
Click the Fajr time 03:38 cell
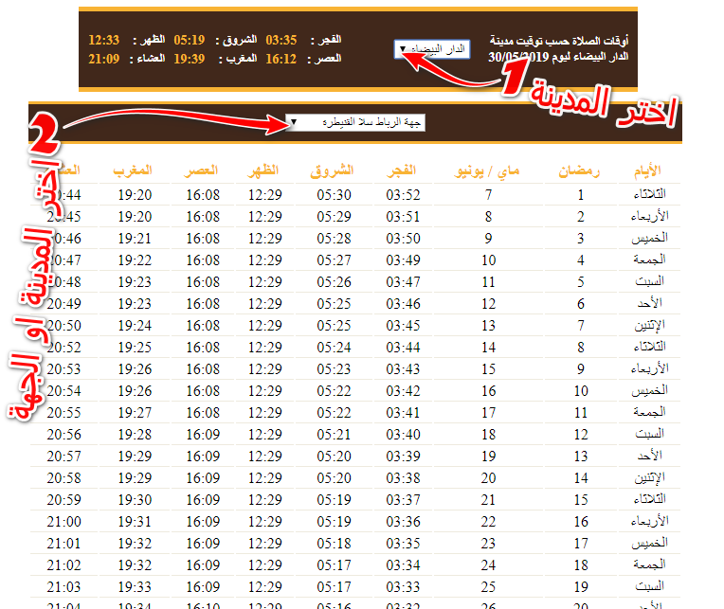[403, 478]
